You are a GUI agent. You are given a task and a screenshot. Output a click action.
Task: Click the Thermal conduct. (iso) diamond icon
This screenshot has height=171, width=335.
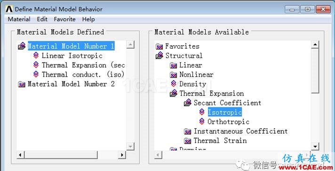point(36,74)
